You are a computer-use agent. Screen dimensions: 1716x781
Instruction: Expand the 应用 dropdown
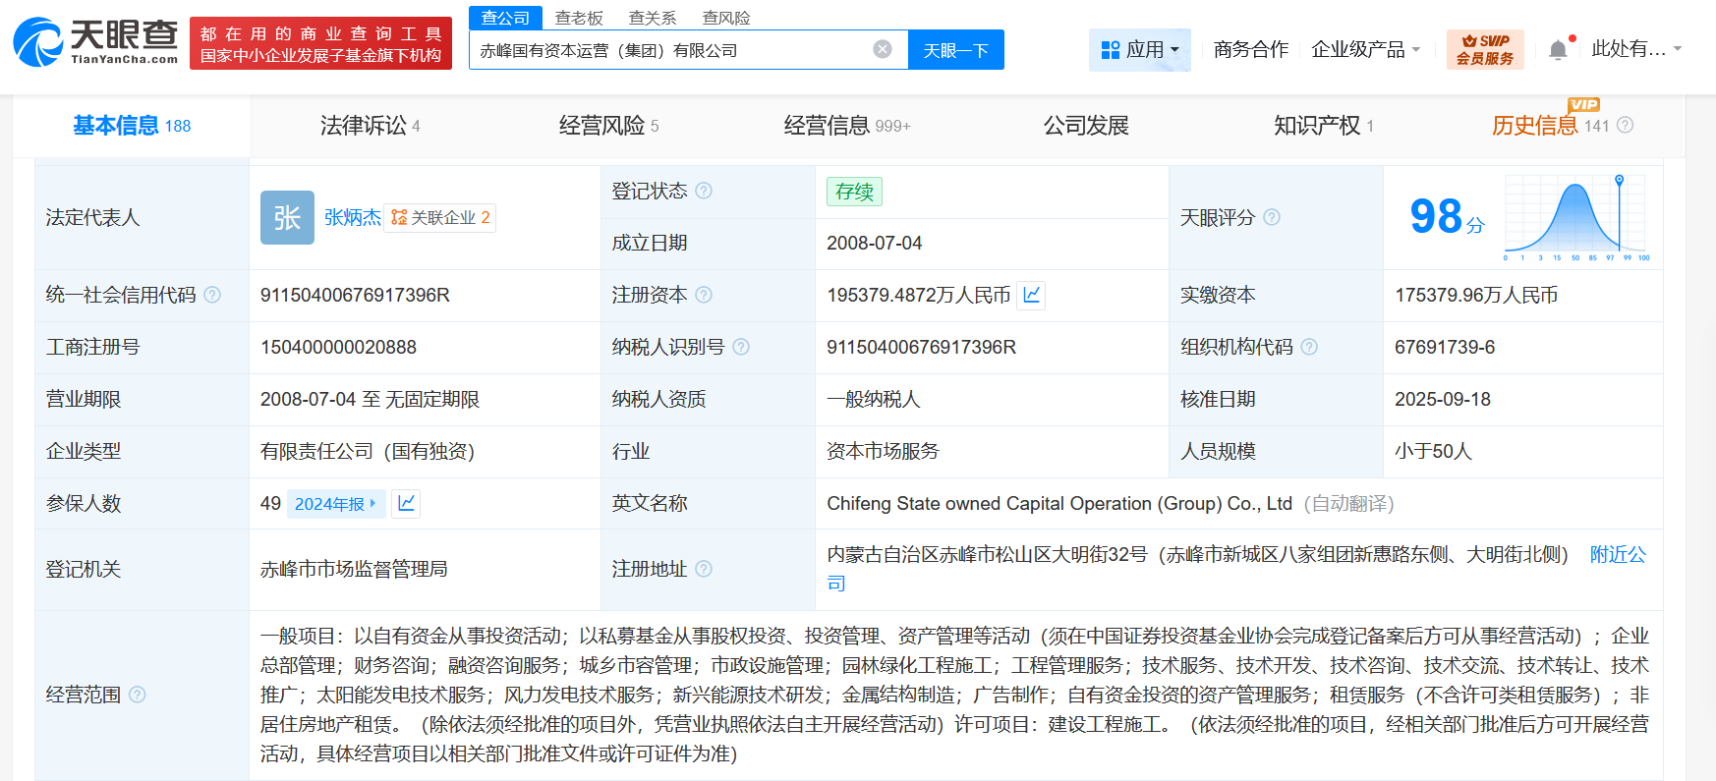[x=1139, y=49]
